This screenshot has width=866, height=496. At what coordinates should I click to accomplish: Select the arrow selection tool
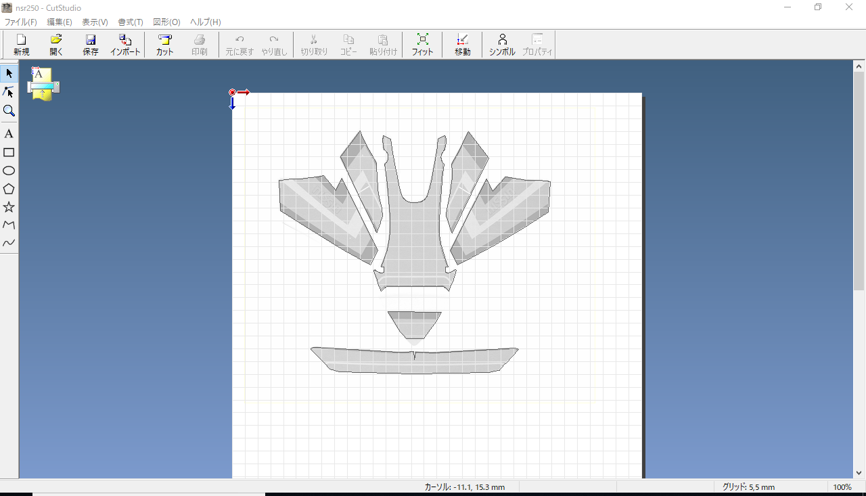tap(9, 73)
